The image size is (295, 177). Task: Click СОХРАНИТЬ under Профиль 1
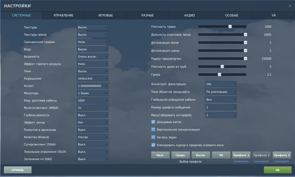coord(241,161)
